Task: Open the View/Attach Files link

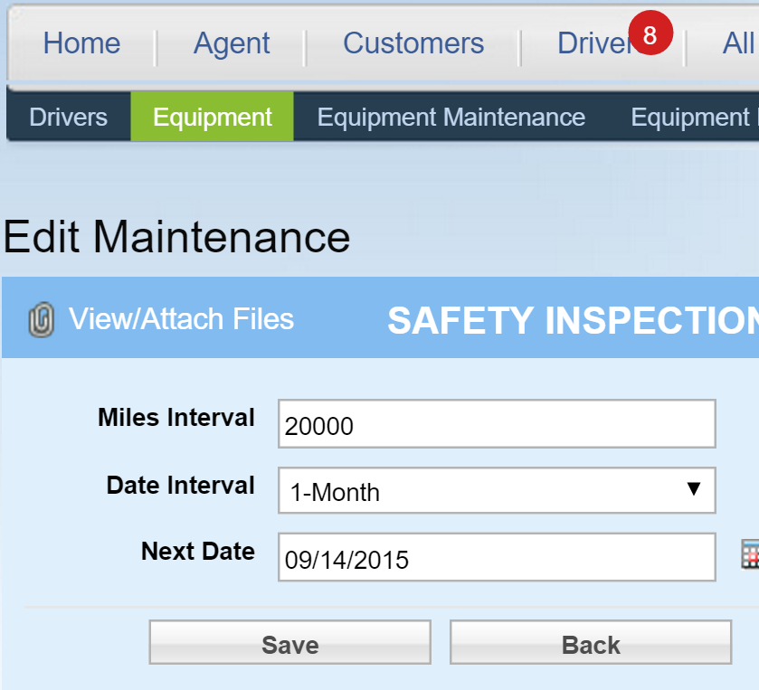Action: [x=181, y=319]
